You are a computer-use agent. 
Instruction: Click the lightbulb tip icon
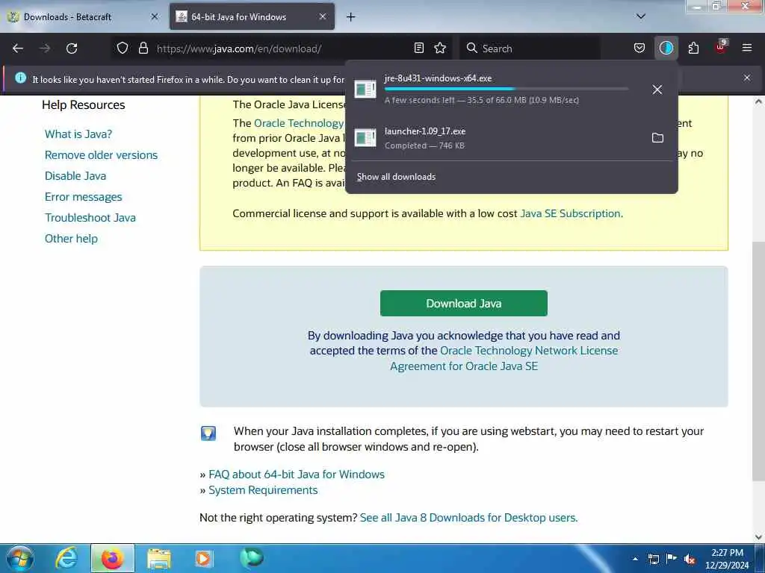click(x=208, y=433)
